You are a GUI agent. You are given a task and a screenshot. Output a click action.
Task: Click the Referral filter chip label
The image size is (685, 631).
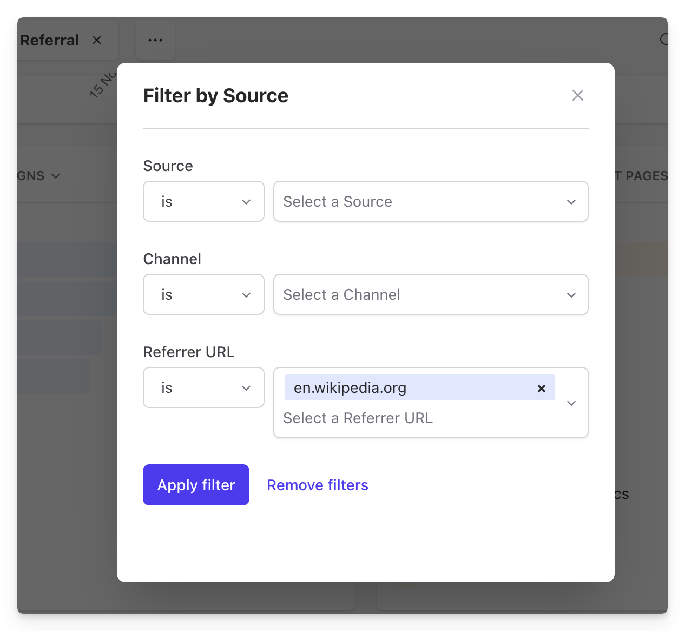(50, 40)
